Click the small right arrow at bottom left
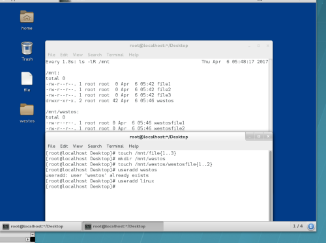This screenshot has height=243, width=326. (x=27, y=239)
